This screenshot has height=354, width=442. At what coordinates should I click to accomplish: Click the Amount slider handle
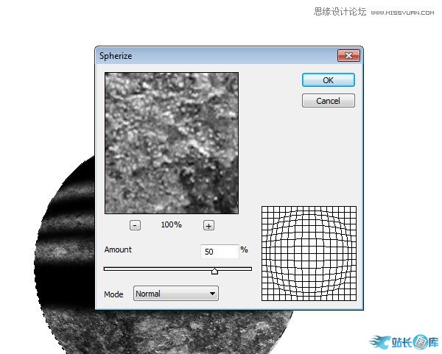214,271
